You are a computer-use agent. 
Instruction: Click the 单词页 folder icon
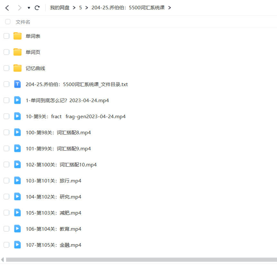coord(17,52)
